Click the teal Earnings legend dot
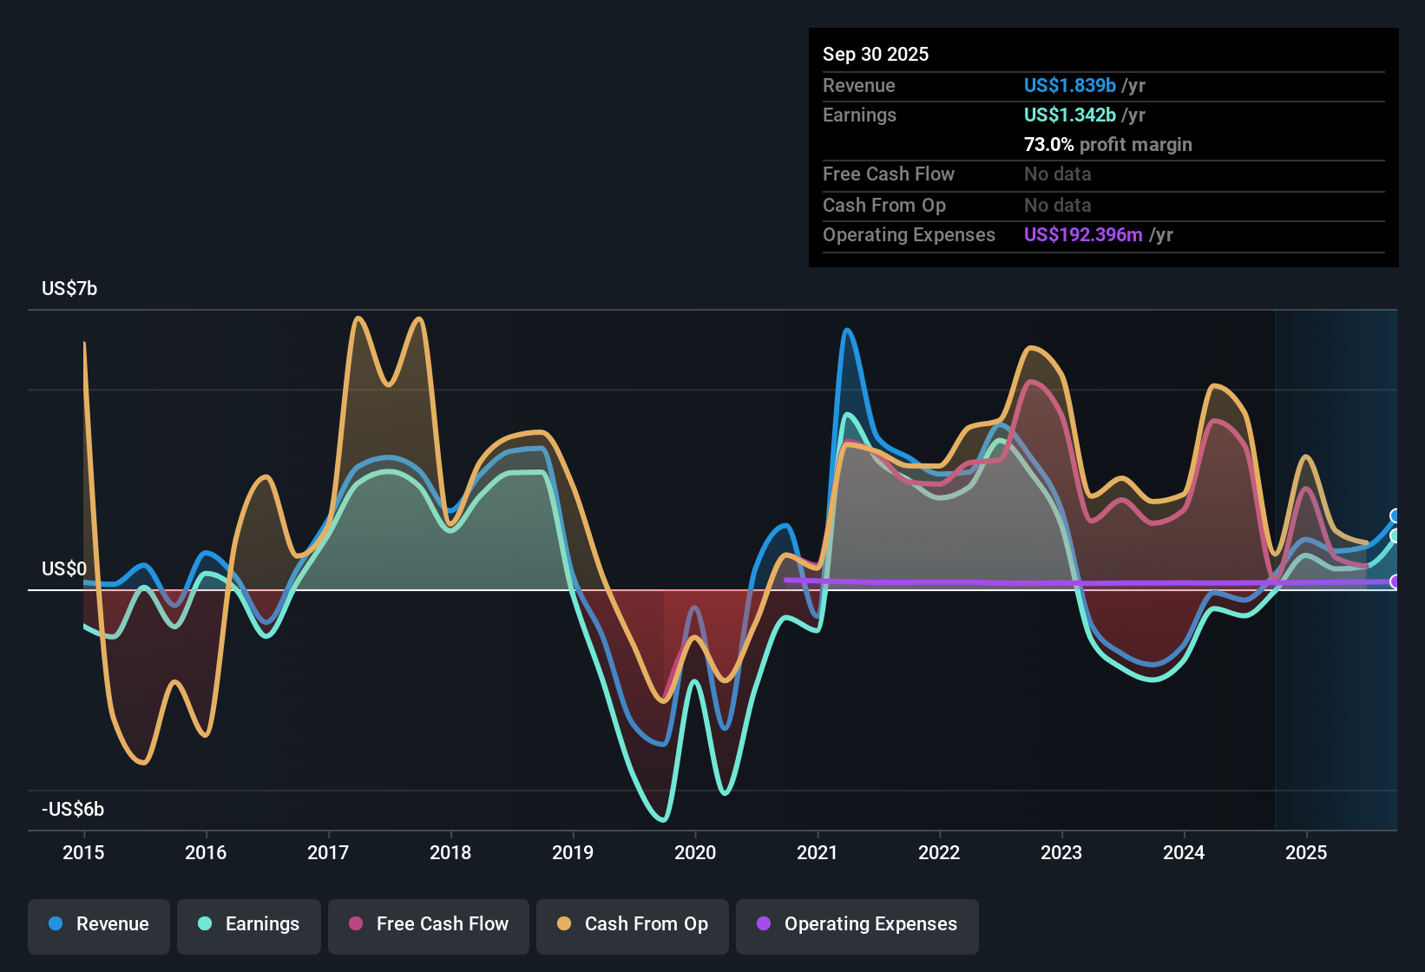This screenshot has height=972, width=1425. click(206, 924)
